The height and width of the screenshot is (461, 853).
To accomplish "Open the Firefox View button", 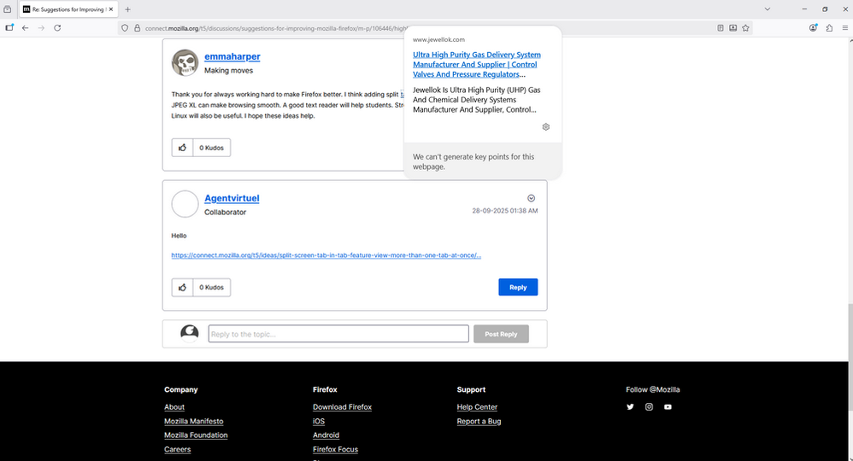I will 7,9.
